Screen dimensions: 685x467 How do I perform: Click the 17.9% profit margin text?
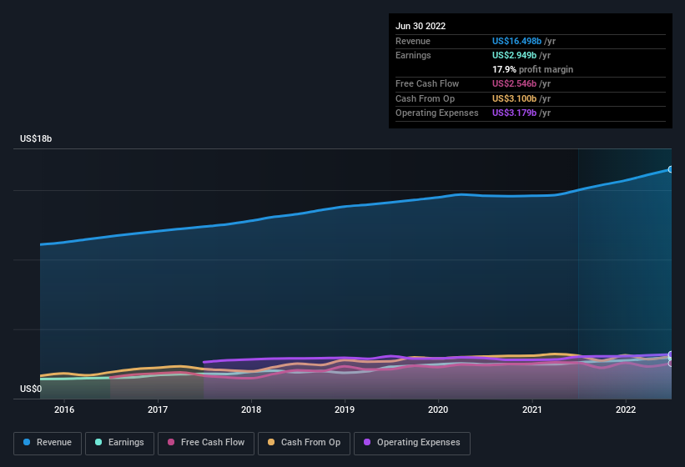coord(532,69)
